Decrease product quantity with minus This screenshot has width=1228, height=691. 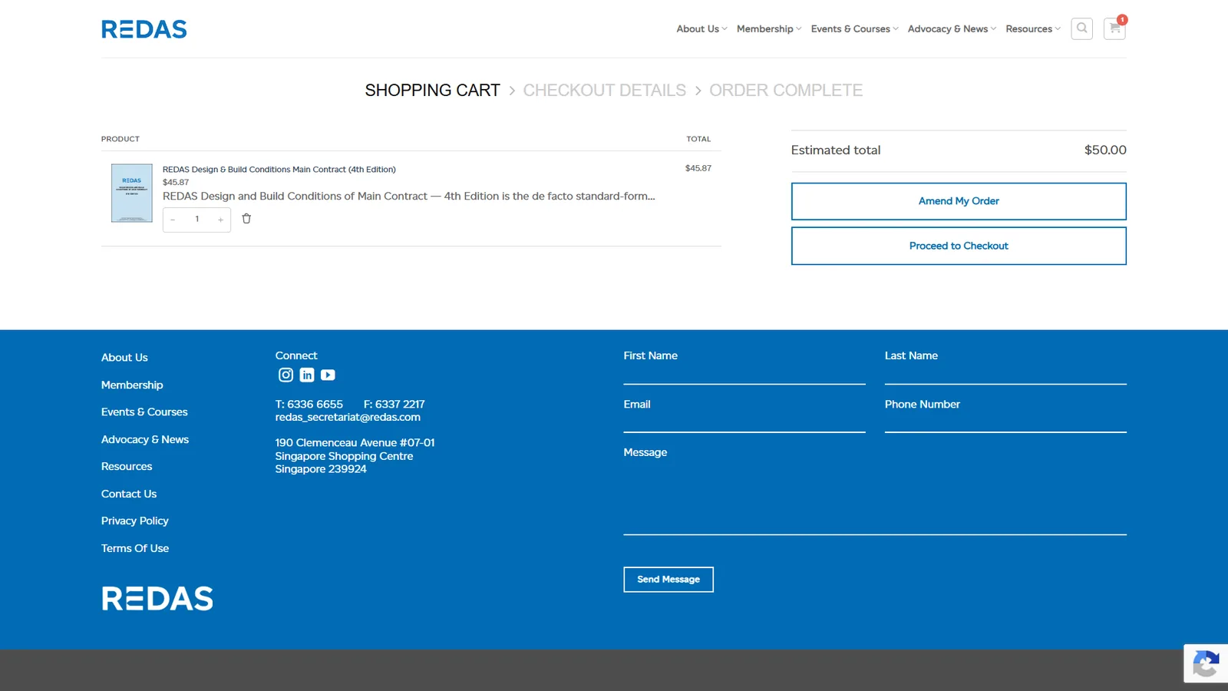[173, 220]
